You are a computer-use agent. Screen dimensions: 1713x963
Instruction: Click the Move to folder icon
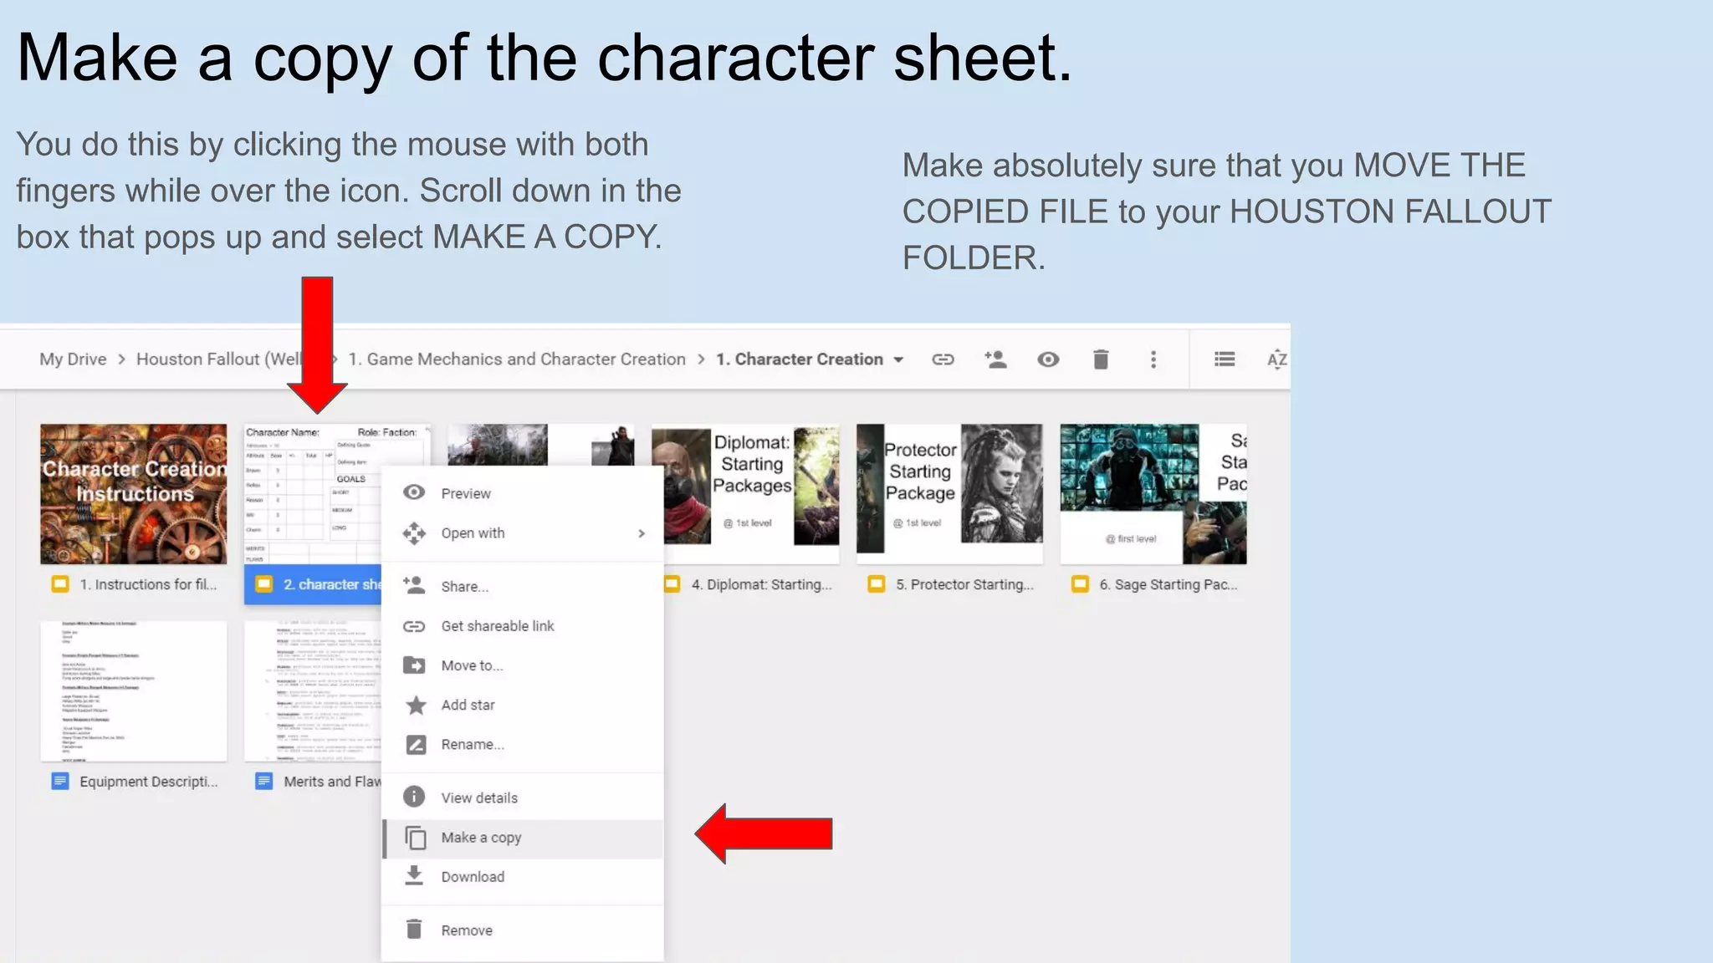pyautogui.click(x=414, y=665)
